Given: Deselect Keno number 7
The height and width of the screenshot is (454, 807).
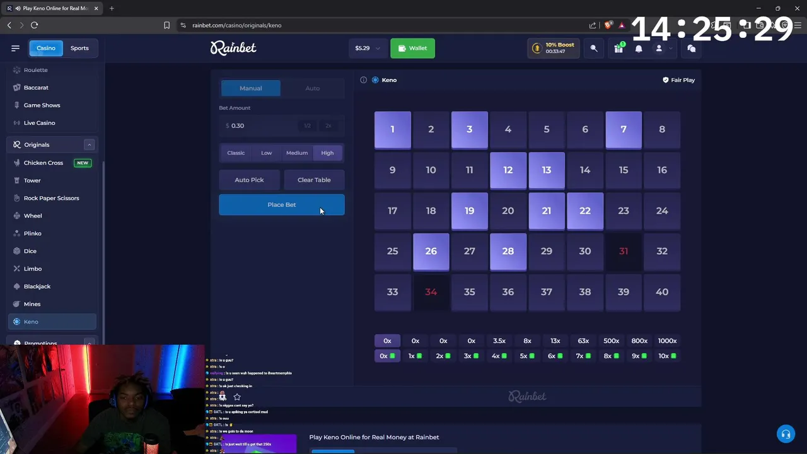Looking at the screenshot, I should coord(624,129).
